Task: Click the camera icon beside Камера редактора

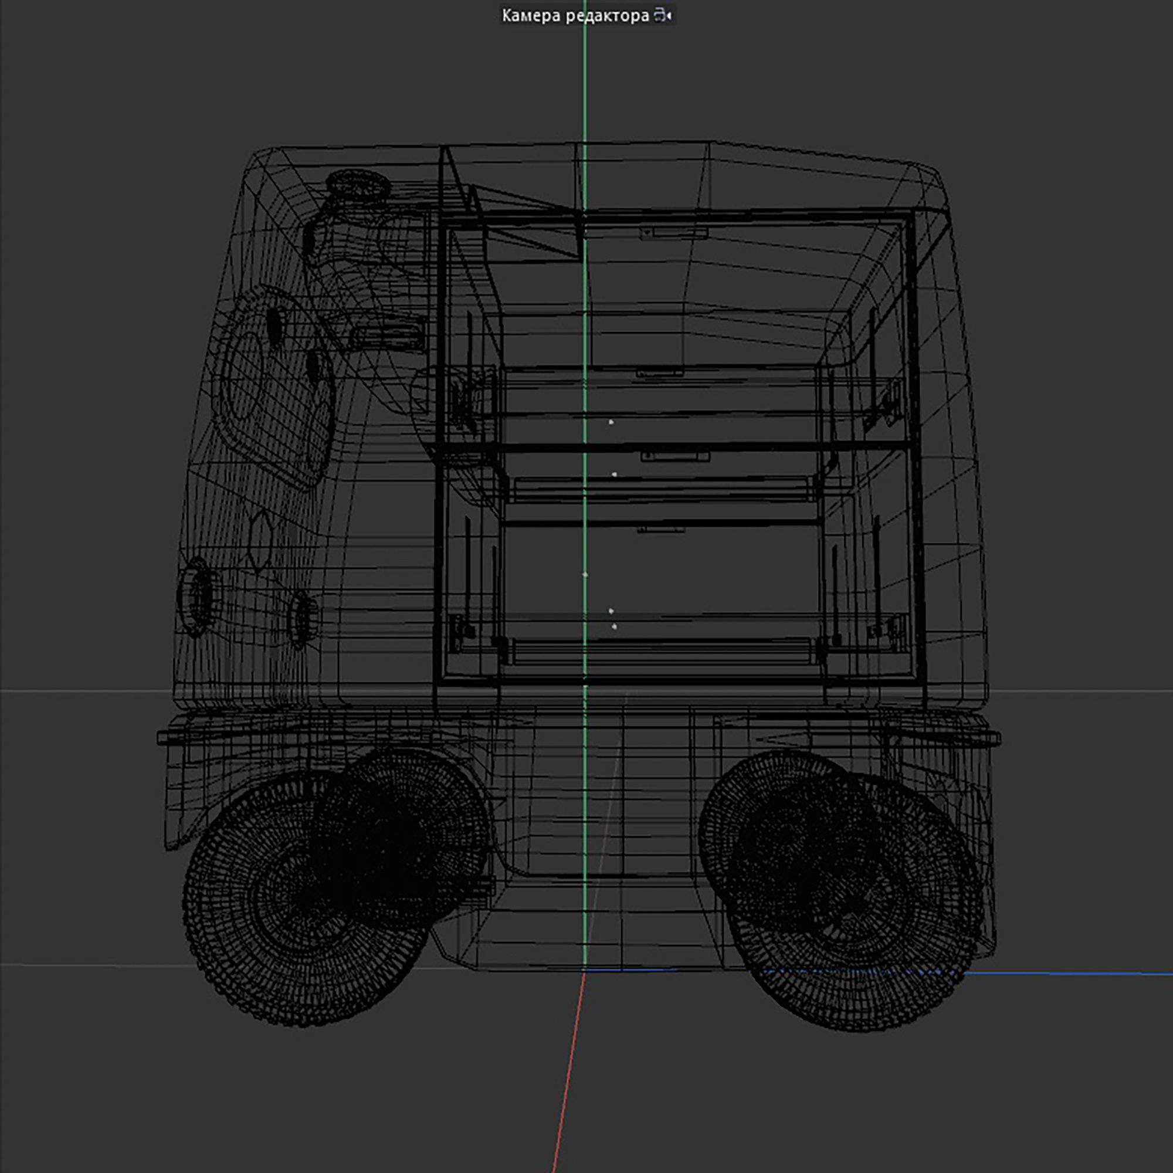Action: [x=662, y=16]
